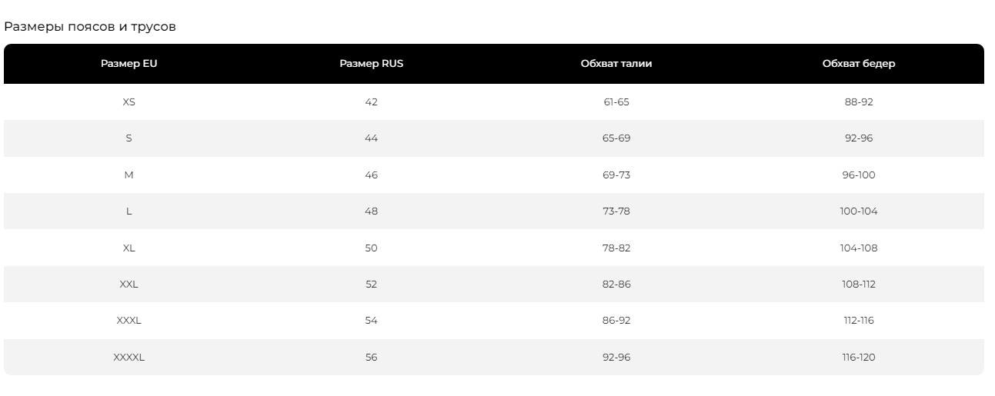Click RUS size 42 cell
Viewport: 995px width, 396px height.
pos(371,101)
